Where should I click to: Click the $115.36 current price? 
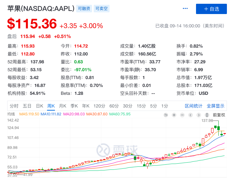tap(32, 24)
